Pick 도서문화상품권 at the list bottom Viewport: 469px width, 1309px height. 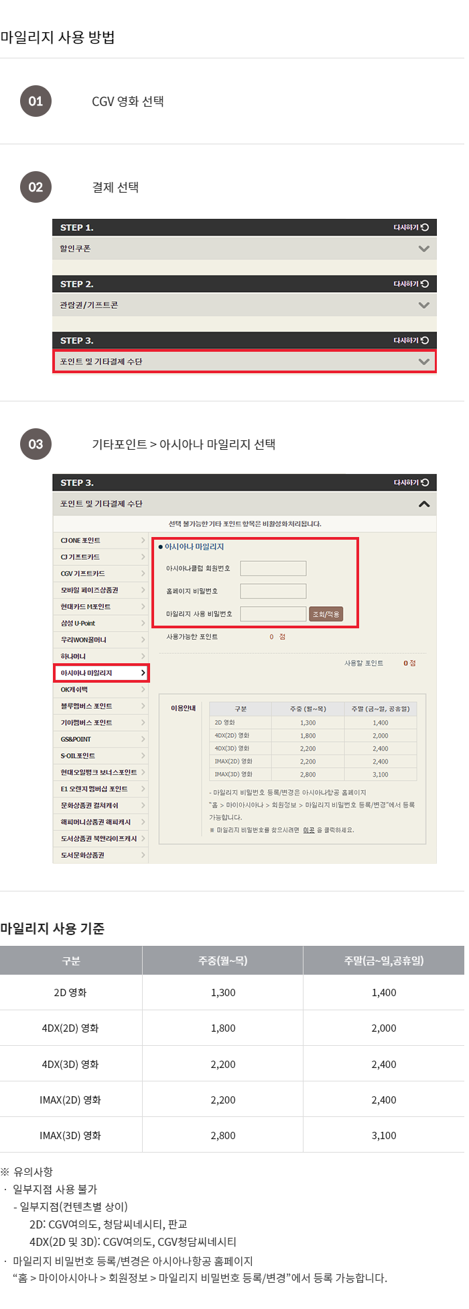[101, 855]
